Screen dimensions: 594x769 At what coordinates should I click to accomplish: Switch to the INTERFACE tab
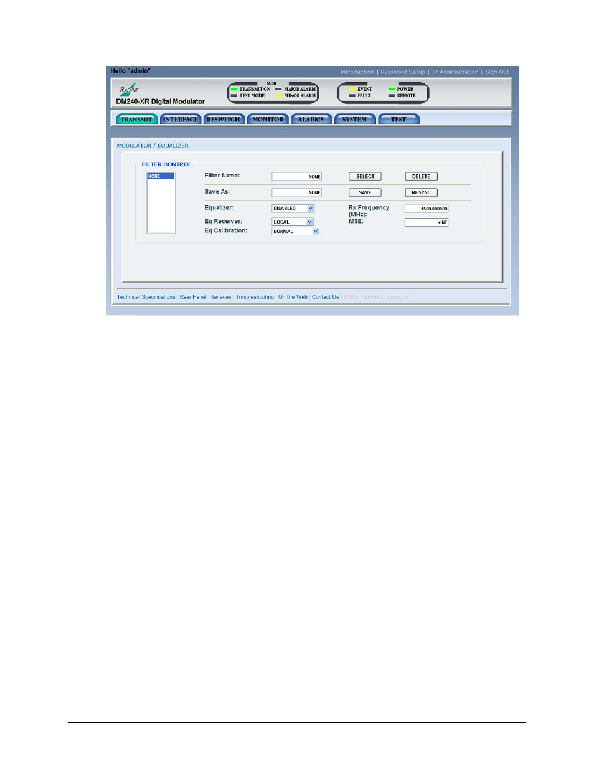(x=181, y=120)
